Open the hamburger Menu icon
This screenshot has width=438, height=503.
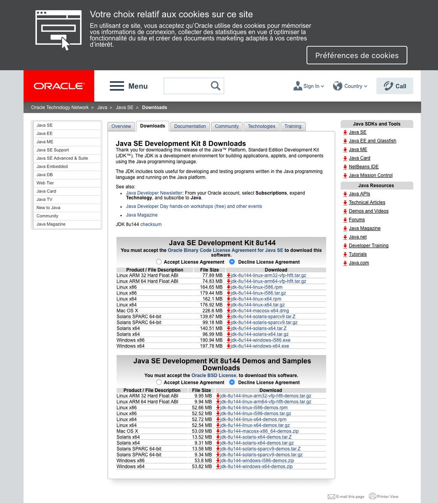[117, 86]
